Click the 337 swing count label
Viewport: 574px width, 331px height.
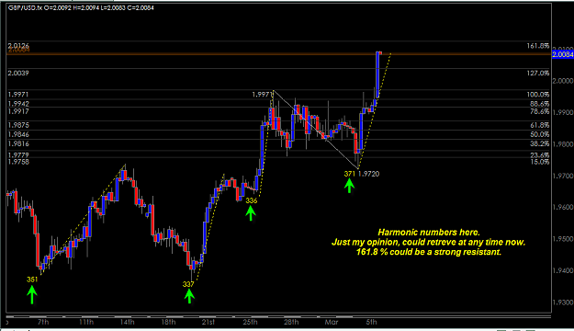188,284
